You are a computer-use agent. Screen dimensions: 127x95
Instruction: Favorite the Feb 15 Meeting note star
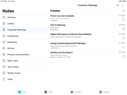pos(124,29)
